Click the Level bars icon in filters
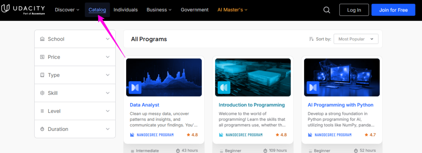 (x=42, y=111)
